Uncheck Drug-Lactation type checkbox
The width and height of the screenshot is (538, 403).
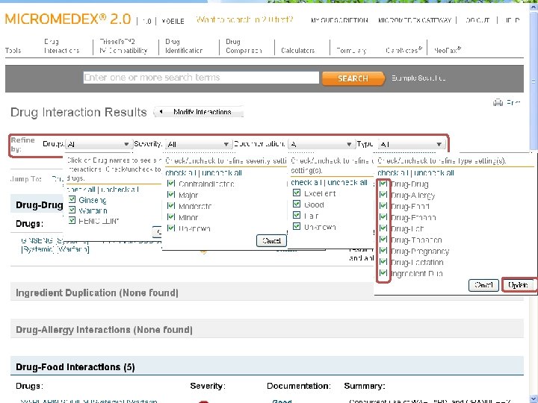pyautogui.click(x=383, y=262)
